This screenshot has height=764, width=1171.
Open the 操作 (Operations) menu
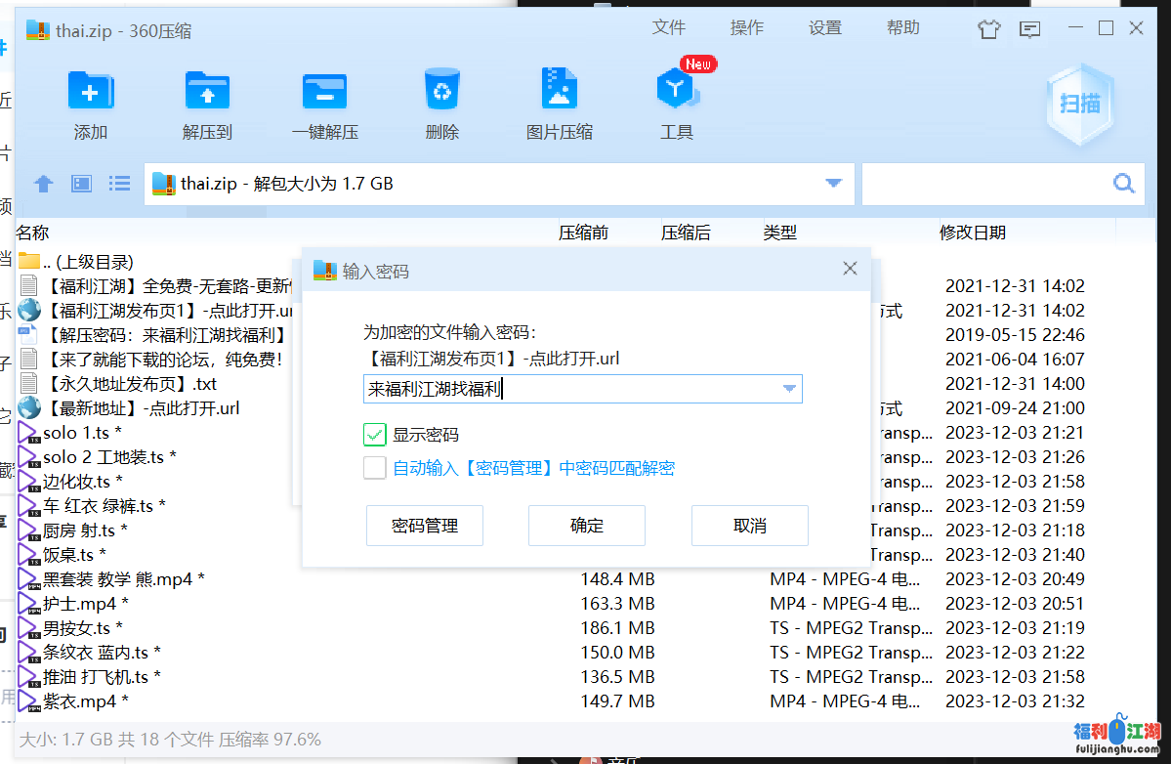pos(746,27)
